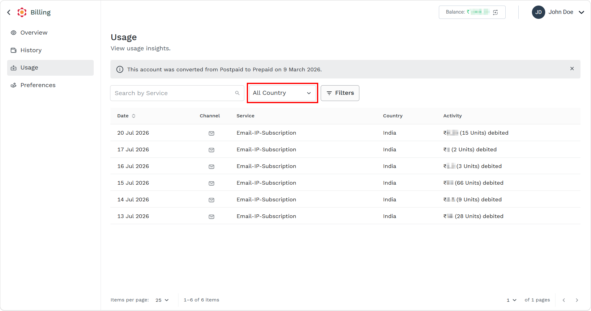Click the search magnifier icon
Image resolution: width=591 pixels, height=311 pixels.
pyautogui.click(x=237, y=93)
